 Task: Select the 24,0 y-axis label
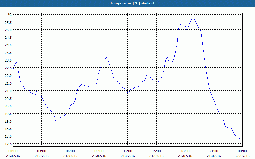[8, 45]
